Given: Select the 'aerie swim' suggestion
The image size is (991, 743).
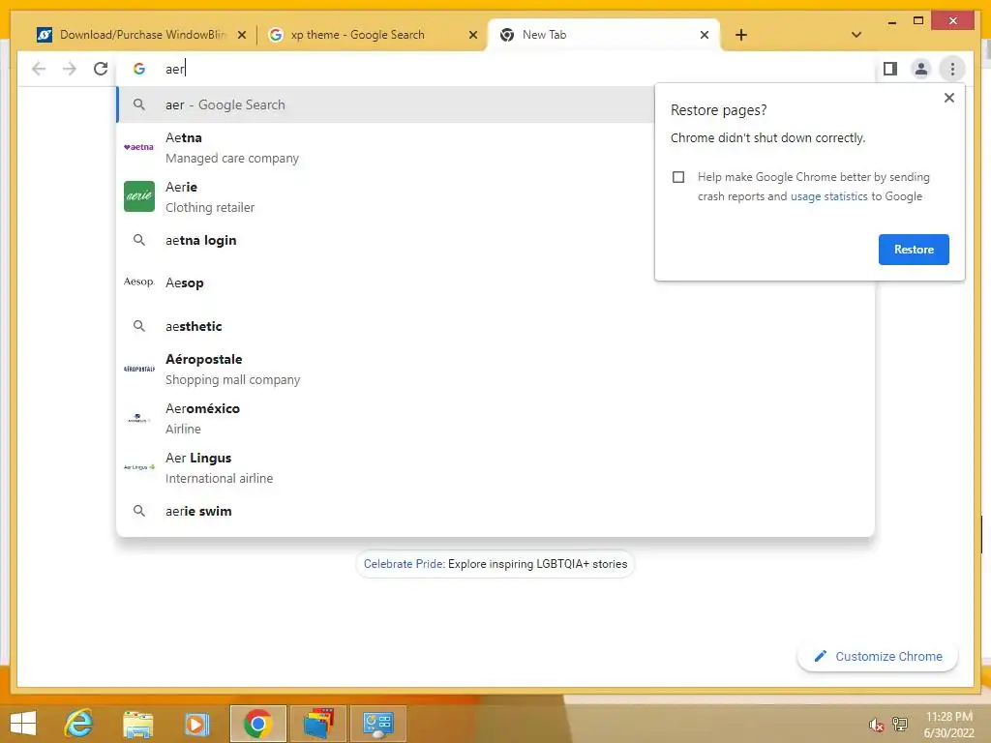Looking at the screenshot, I should [x=495, y=511].
